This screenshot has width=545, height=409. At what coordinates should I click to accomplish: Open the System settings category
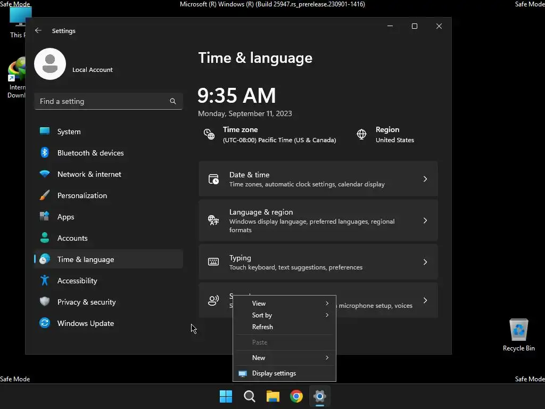[69, 132]
